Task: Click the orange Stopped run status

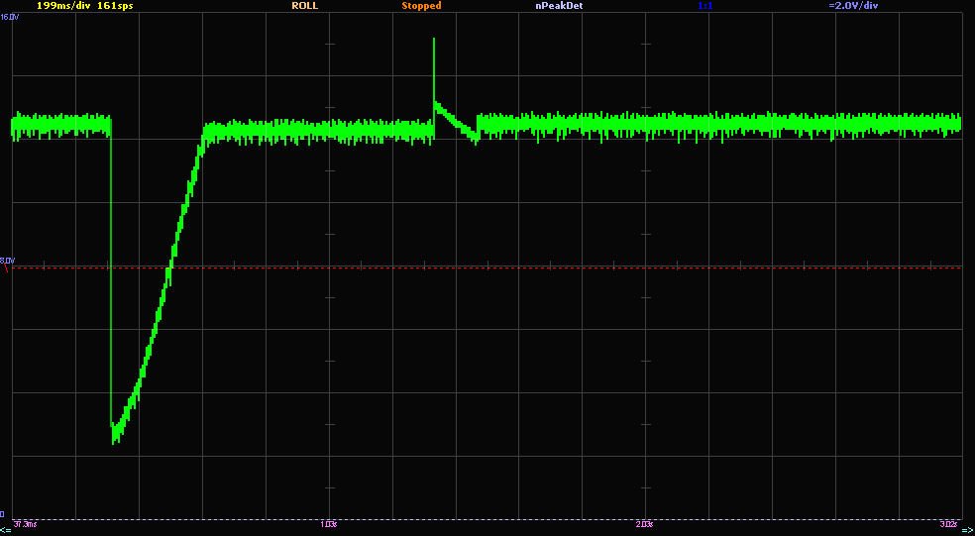Action: pyautogui.click(x=421, y=6)
